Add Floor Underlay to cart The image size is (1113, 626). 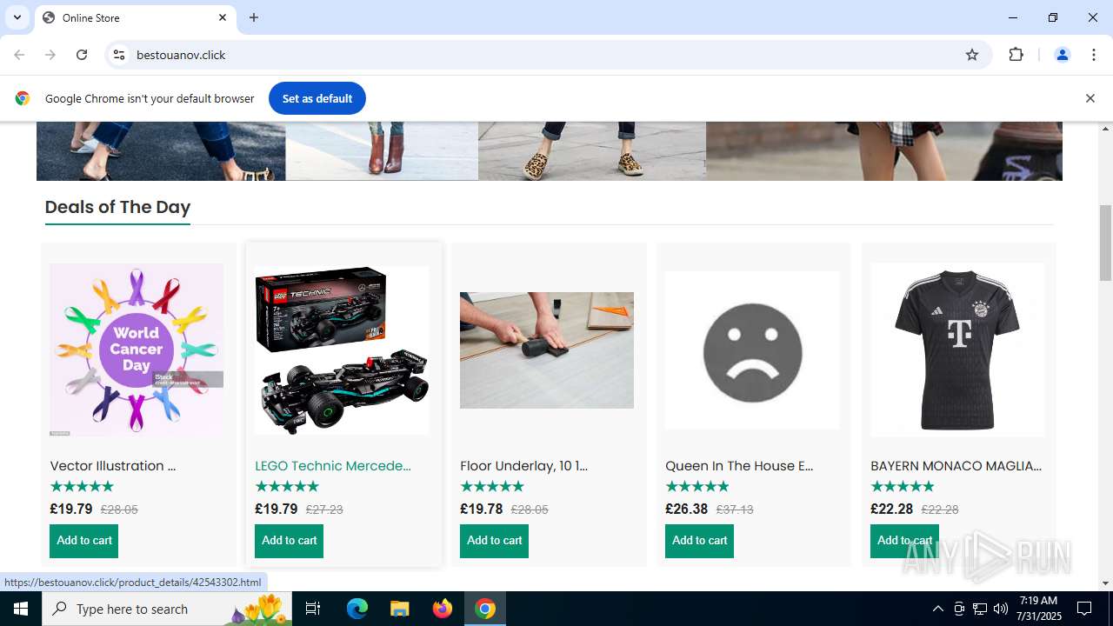pyautogui.click(x=494, y=541)
